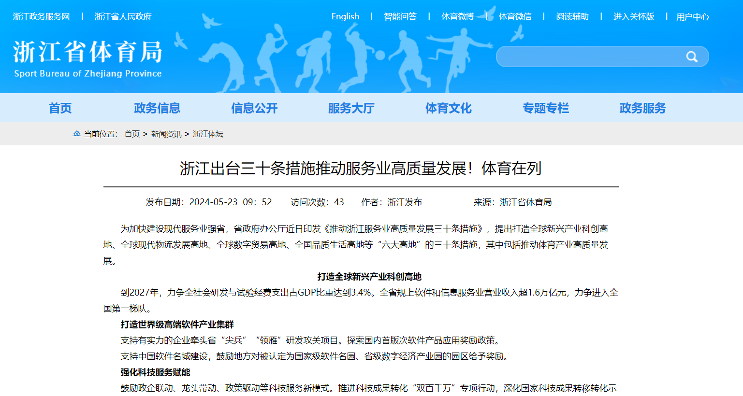Select the 信息公开 menu item
Screen dimensions: 743x396
click(254, 108)
